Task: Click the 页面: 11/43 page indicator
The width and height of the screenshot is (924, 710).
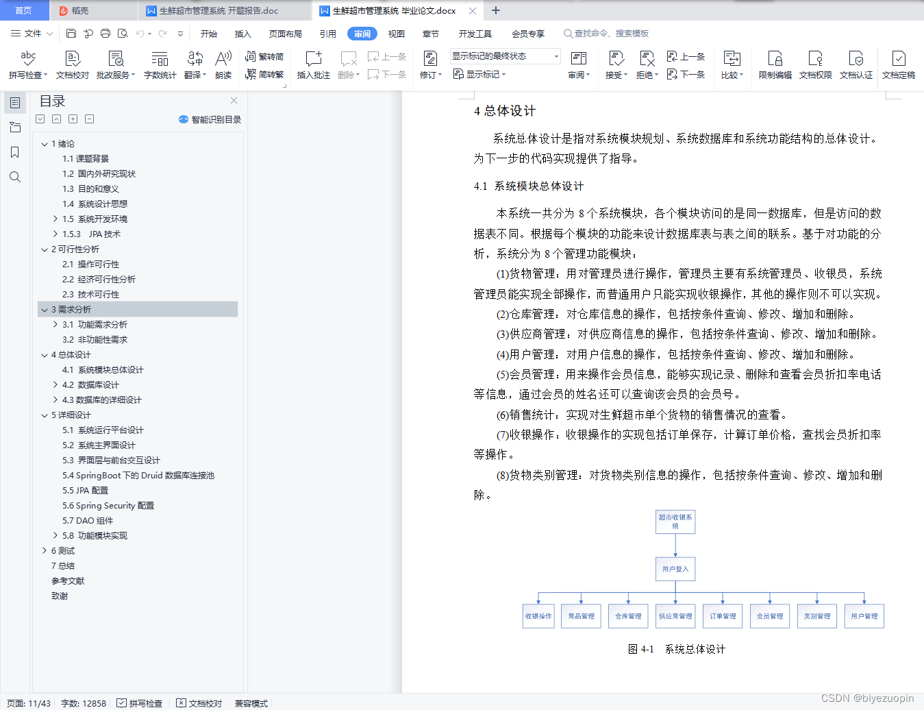Action: 29,703
